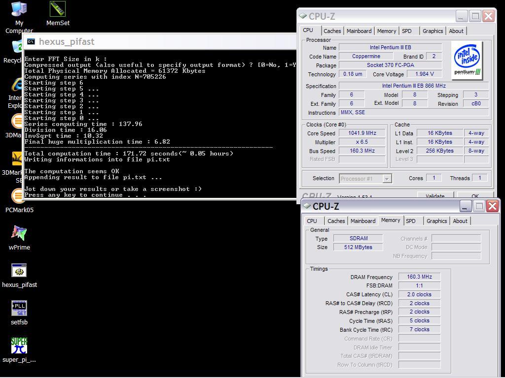Click DRAM Frequency 160.3 MHz value
This screenshot has width=505, height=378.
click(x=419, y=277)
